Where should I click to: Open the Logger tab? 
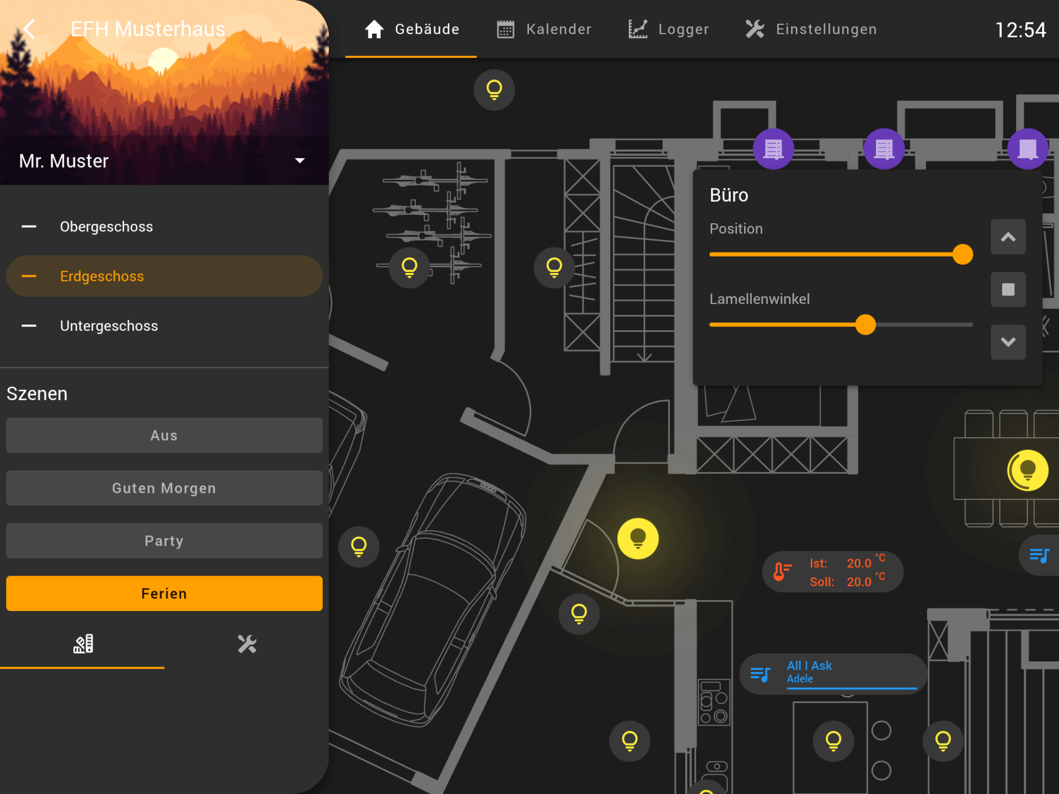click(x=668, y=29)
